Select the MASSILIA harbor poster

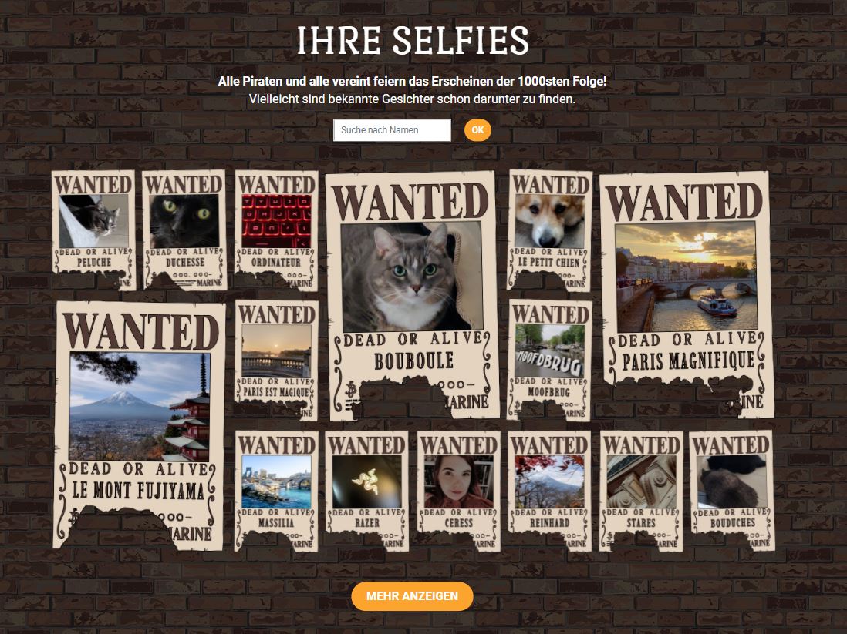(x=277, y=491)
